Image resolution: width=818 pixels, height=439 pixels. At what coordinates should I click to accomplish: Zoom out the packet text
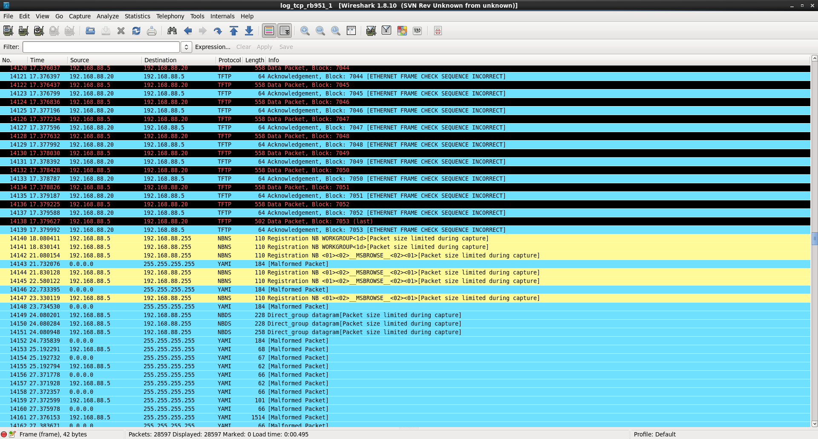click(x=320, y=31)
